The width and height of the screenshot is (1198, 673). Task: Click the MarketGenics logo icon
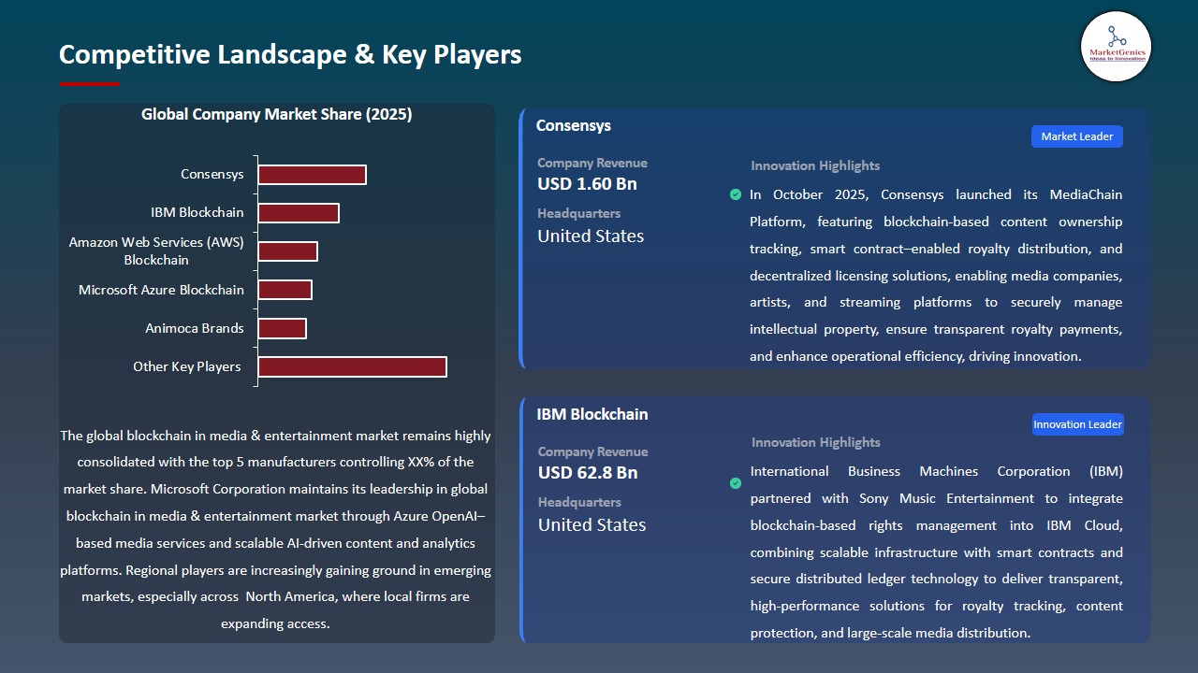point(1116,46)
